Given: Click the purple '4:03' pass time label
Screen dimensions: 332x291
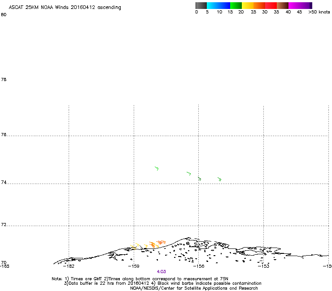Looking at the screenshot, I should (162, 272).
